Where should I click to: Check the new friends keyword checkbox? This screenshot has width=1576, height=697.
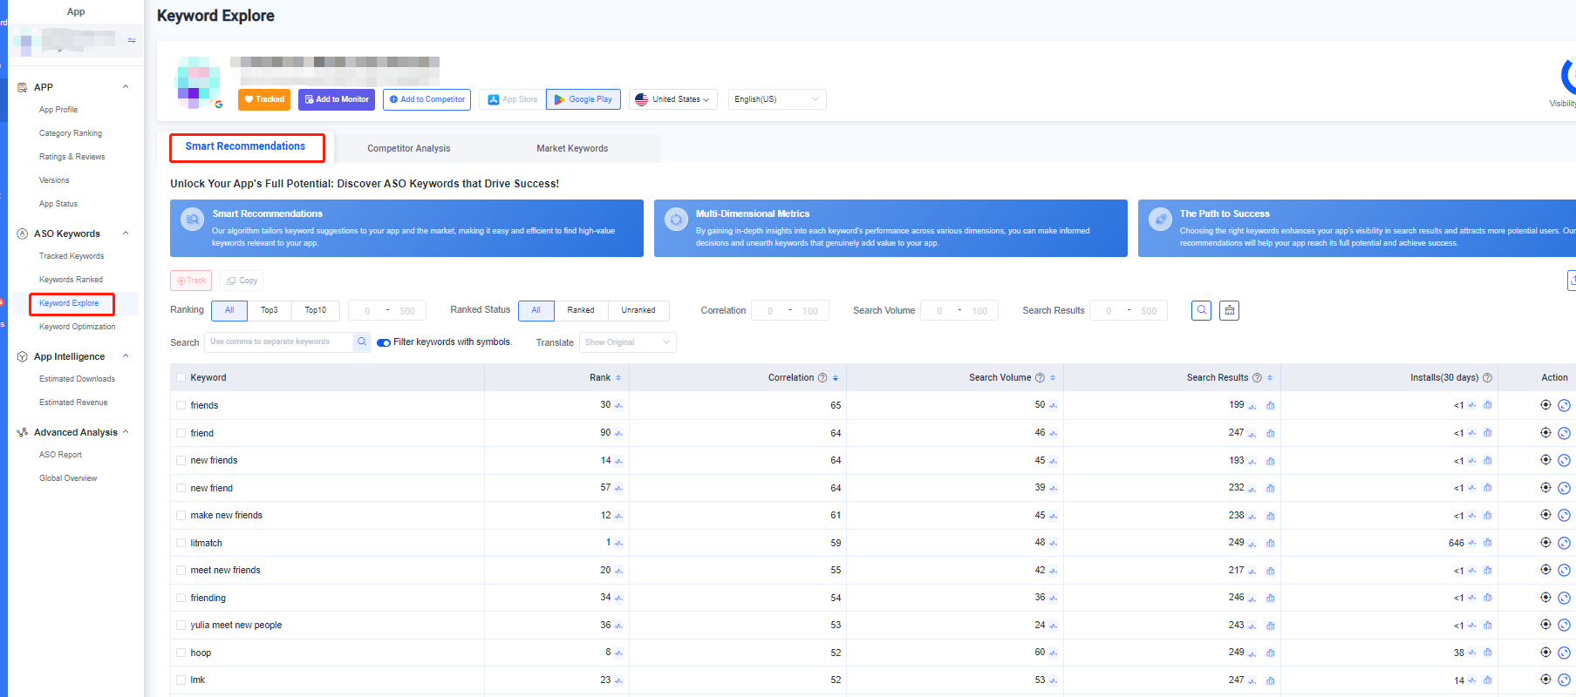point(181,460)
